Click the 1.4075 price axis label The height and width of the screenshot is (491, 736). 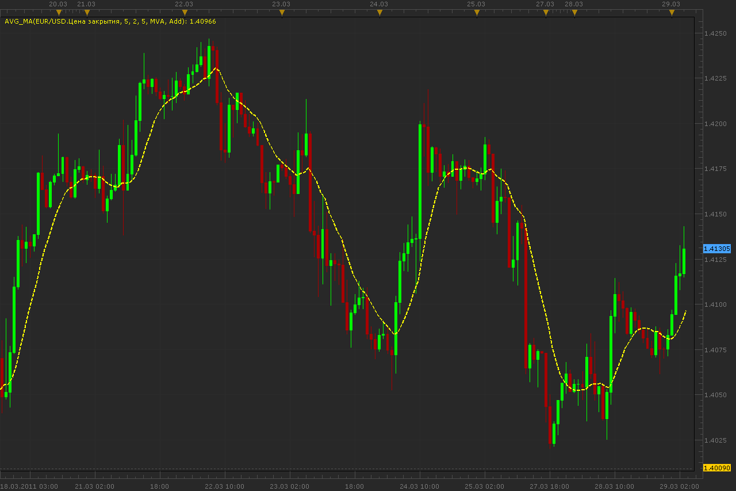(x=715, y=350)
